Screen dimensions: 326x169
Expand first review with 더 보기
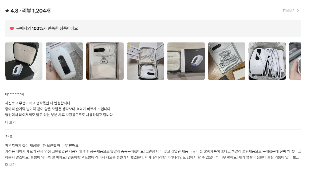click(10, 122)
